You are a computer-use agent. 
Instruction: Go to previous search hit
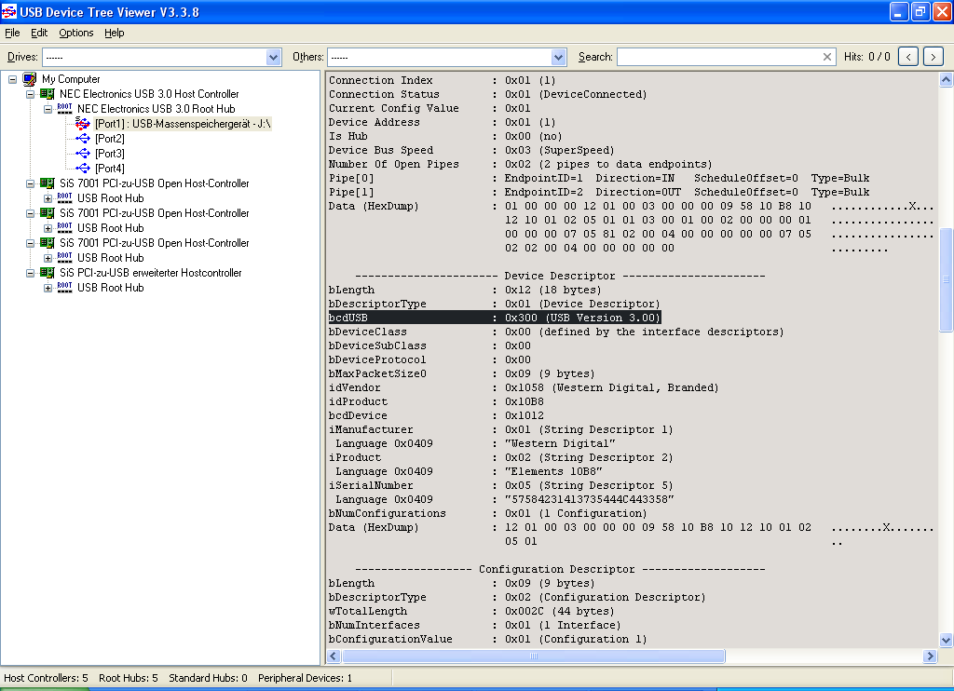[908, 57]
